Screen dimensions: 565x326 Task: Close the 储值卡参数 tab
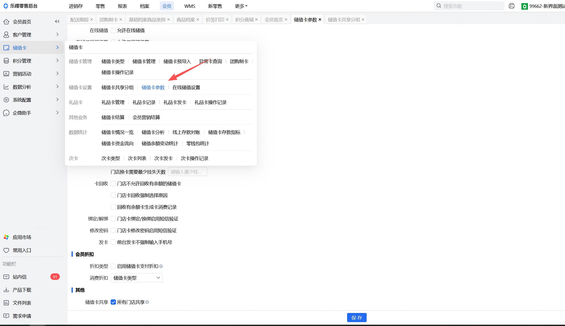pyautogui.click(x=320, y=20)
